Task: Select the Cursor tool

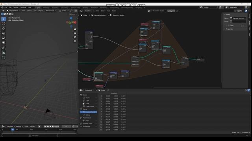Action: [4, 23]
